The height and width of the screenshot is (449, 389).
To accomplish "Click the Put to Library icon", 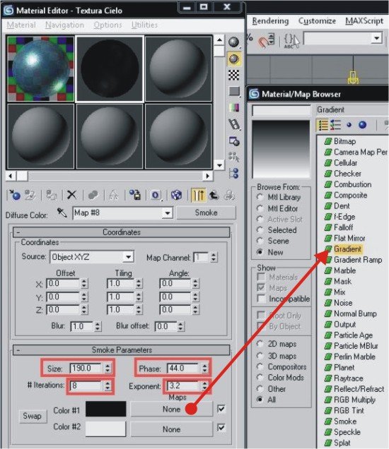I will point(135,195).
